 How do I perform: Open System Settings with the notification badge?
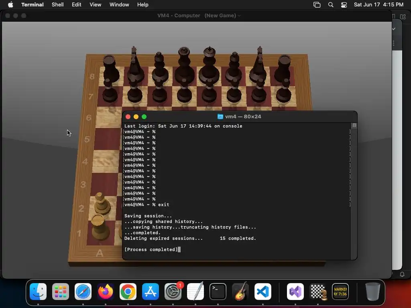click(173, 291)
